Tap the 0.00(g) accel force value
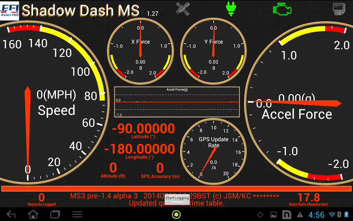The width and height of the screenshot is (353, 221). click(x=297, y=98)
